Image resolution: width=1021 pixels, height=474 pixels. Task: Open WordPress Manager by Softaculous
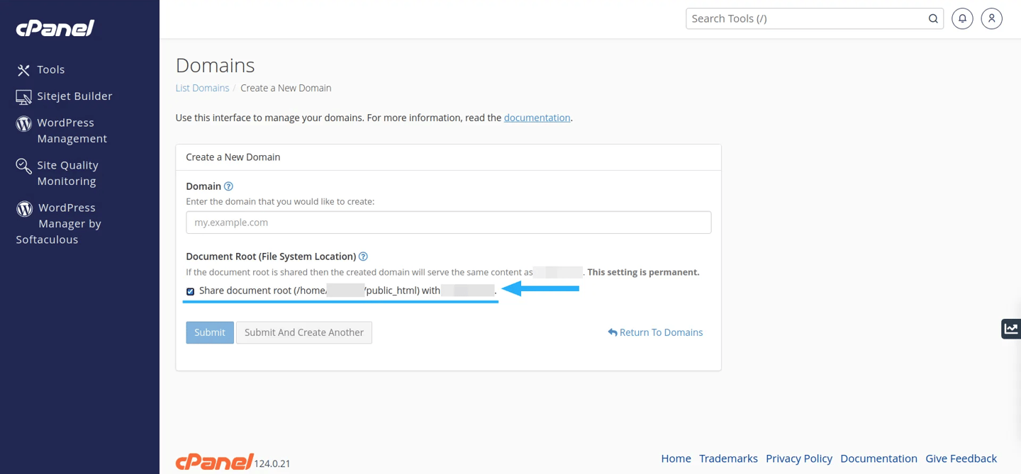[68, 223]
